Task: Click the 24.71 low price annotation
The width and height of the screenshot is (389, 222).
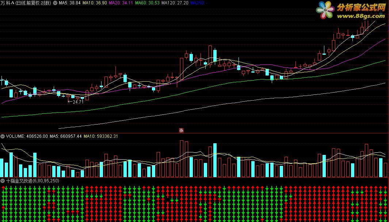Action: tap(76, 102)
